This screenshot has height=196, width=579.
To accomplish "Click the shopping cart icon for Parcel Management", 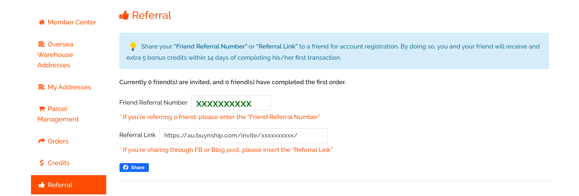I will click(41, 109).
